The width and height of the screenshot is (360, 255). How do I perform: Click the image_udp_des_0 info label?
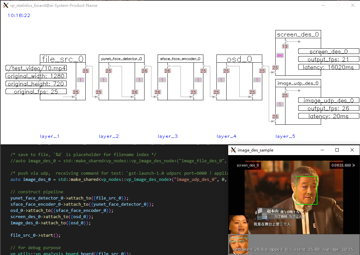click(329, 100)
